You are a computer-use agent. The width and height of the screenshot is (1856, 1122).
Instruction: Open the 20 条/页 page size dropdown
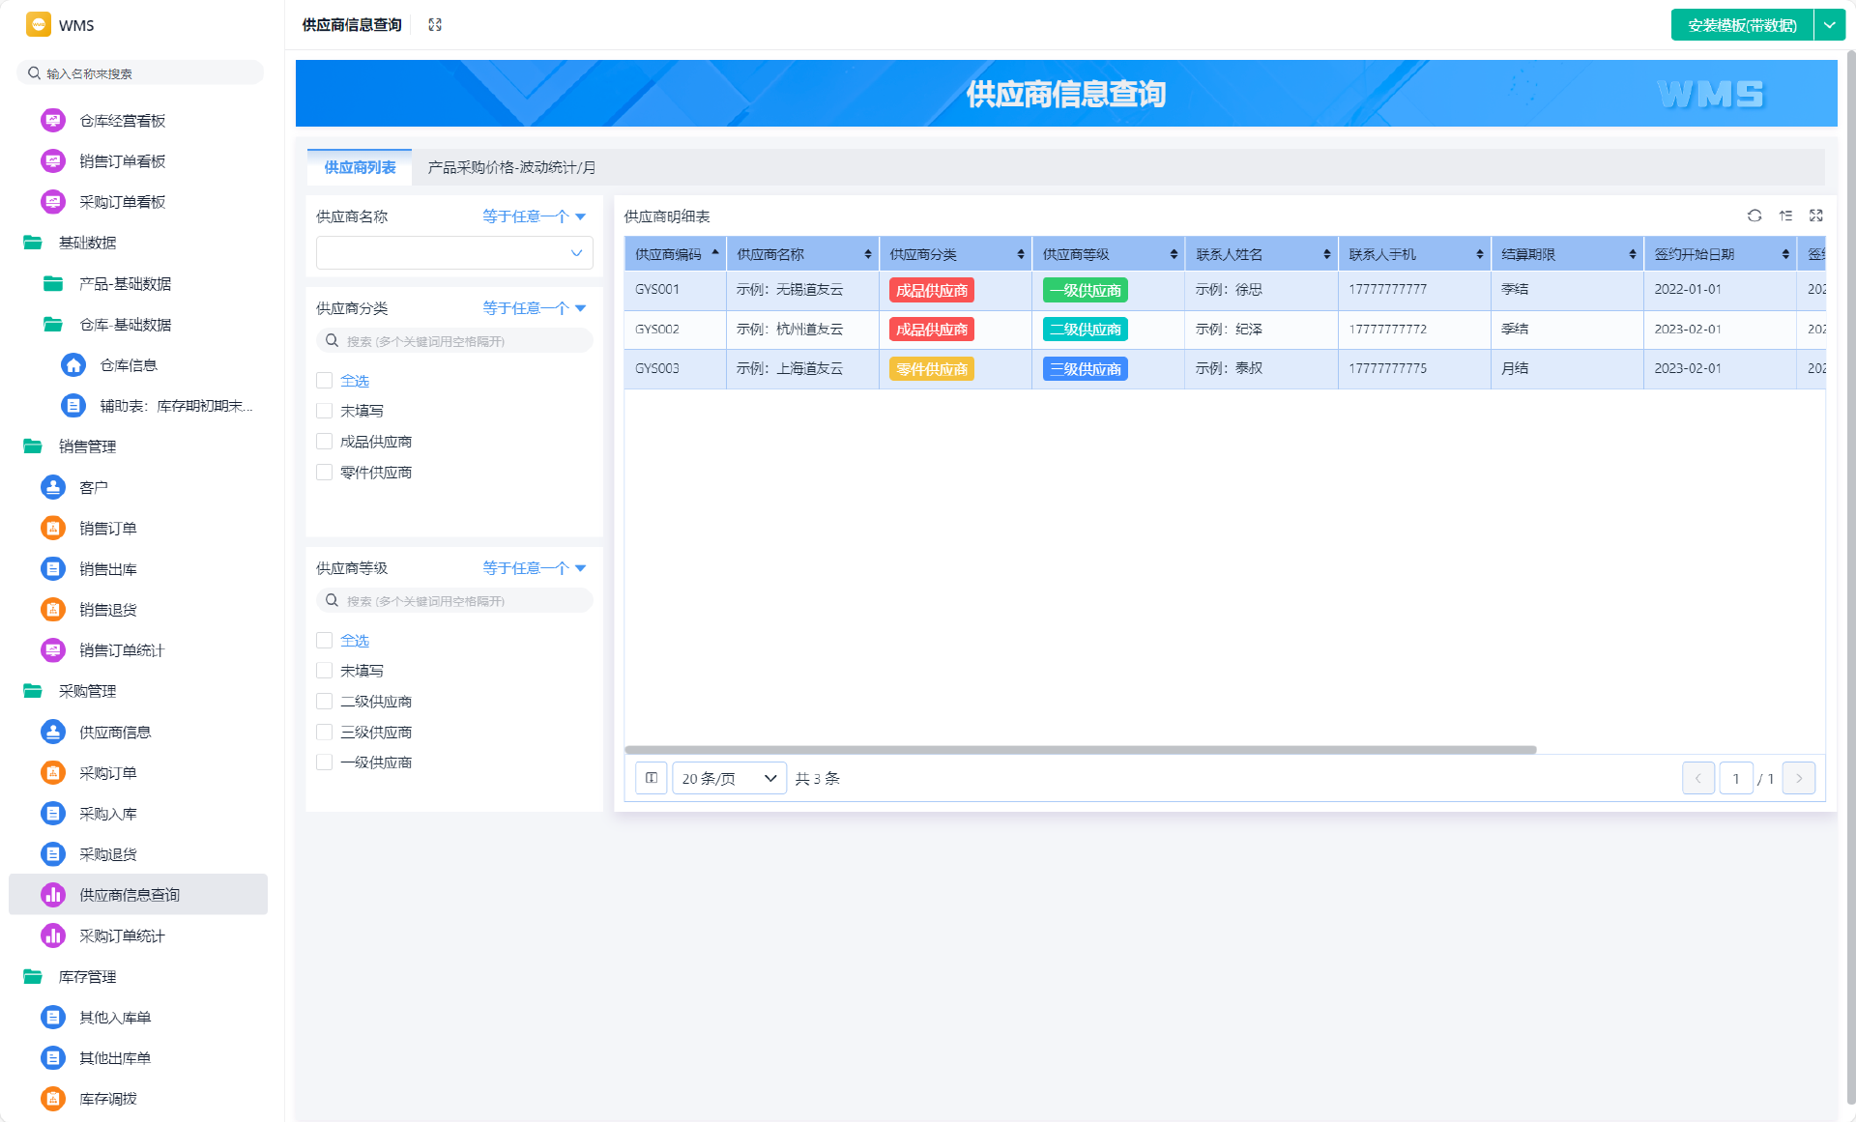[729, 778]
